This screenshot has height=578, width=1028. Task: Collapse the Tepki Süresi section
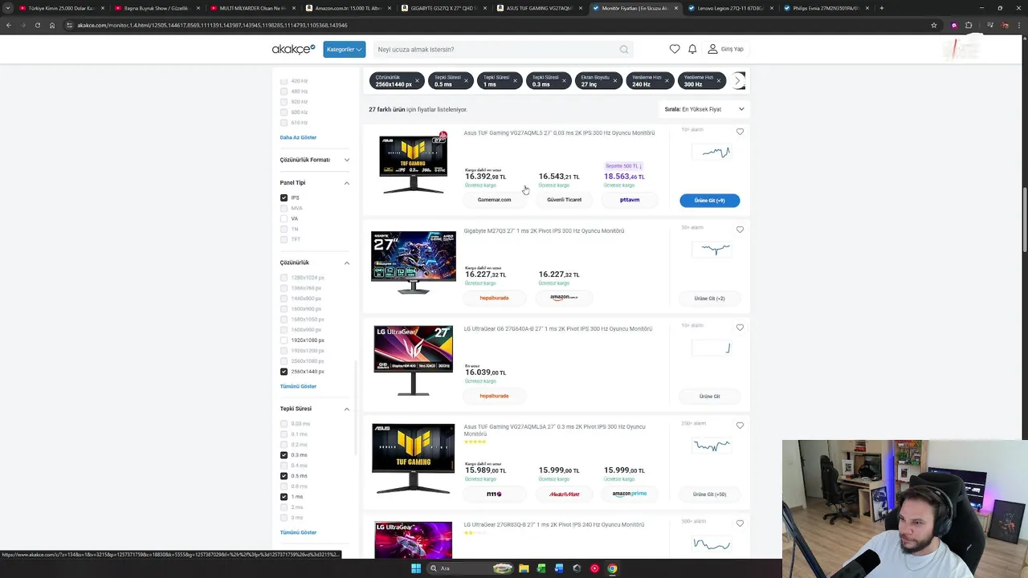point(347,409)
